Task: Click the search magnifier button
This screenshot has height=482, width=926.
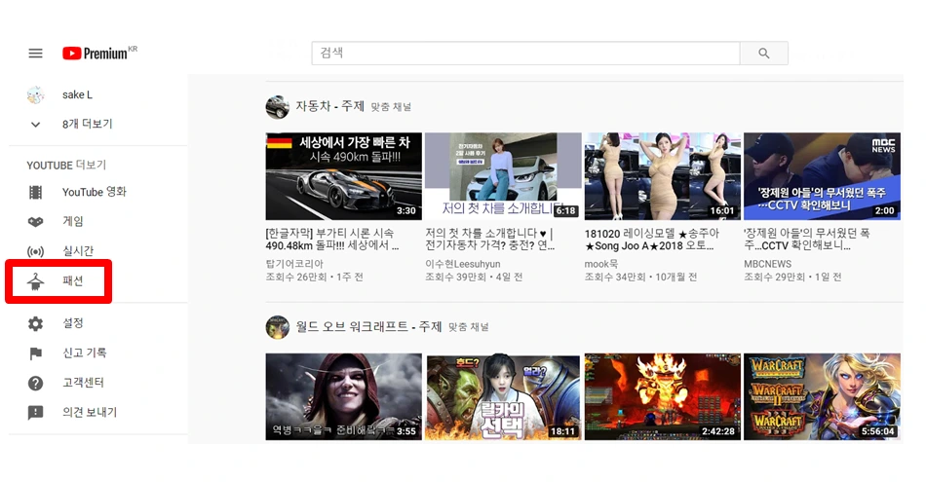Action: click(763, 54)
